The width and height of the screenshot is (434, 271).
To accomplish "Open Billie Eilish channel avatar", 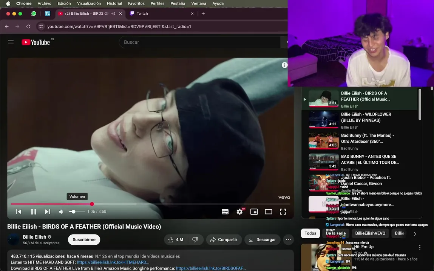I will pyautogui.click(x=13, y=239).
